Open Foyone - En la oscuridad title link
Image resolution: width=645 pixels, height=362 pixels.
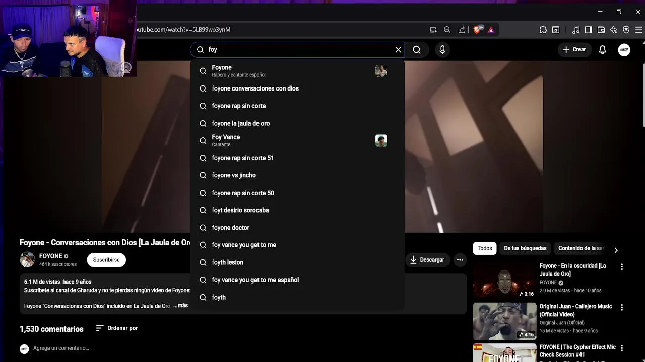[572, 269]
